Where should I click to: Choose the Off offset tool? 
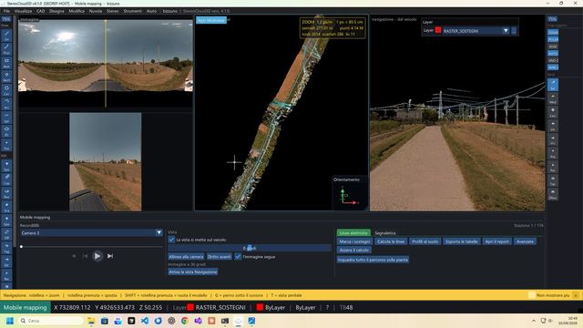coord(6,235)
